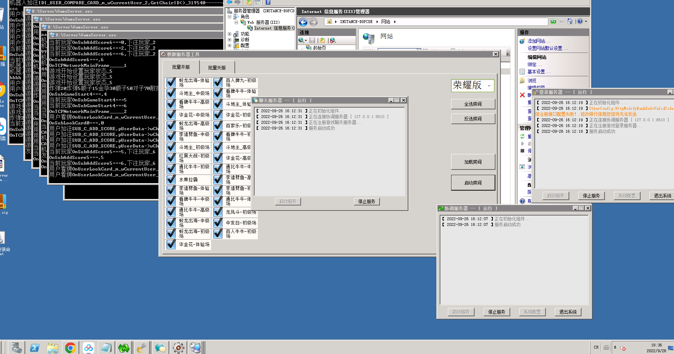Collapse the 角色 tree node
This screenshot has height=354, width=674.
coord(229,17)
